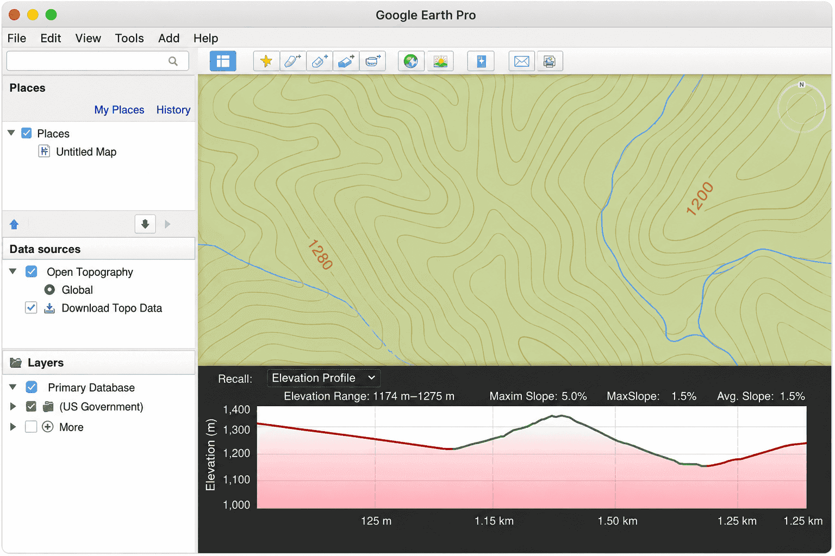Click the Print icon in the toolbar
The height and width of the screenshot is (556, 835).
pyautogui.click(x=550, y=61)
